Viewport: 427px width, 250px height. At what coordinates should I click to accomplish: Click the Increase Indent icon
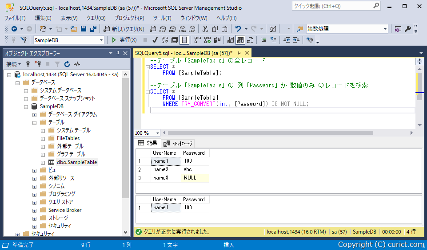coord(296,40)
